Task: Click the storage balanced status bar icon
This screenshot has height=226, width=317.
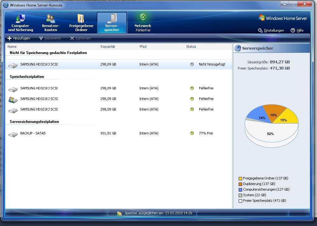Action: click(x=119, y=213)
